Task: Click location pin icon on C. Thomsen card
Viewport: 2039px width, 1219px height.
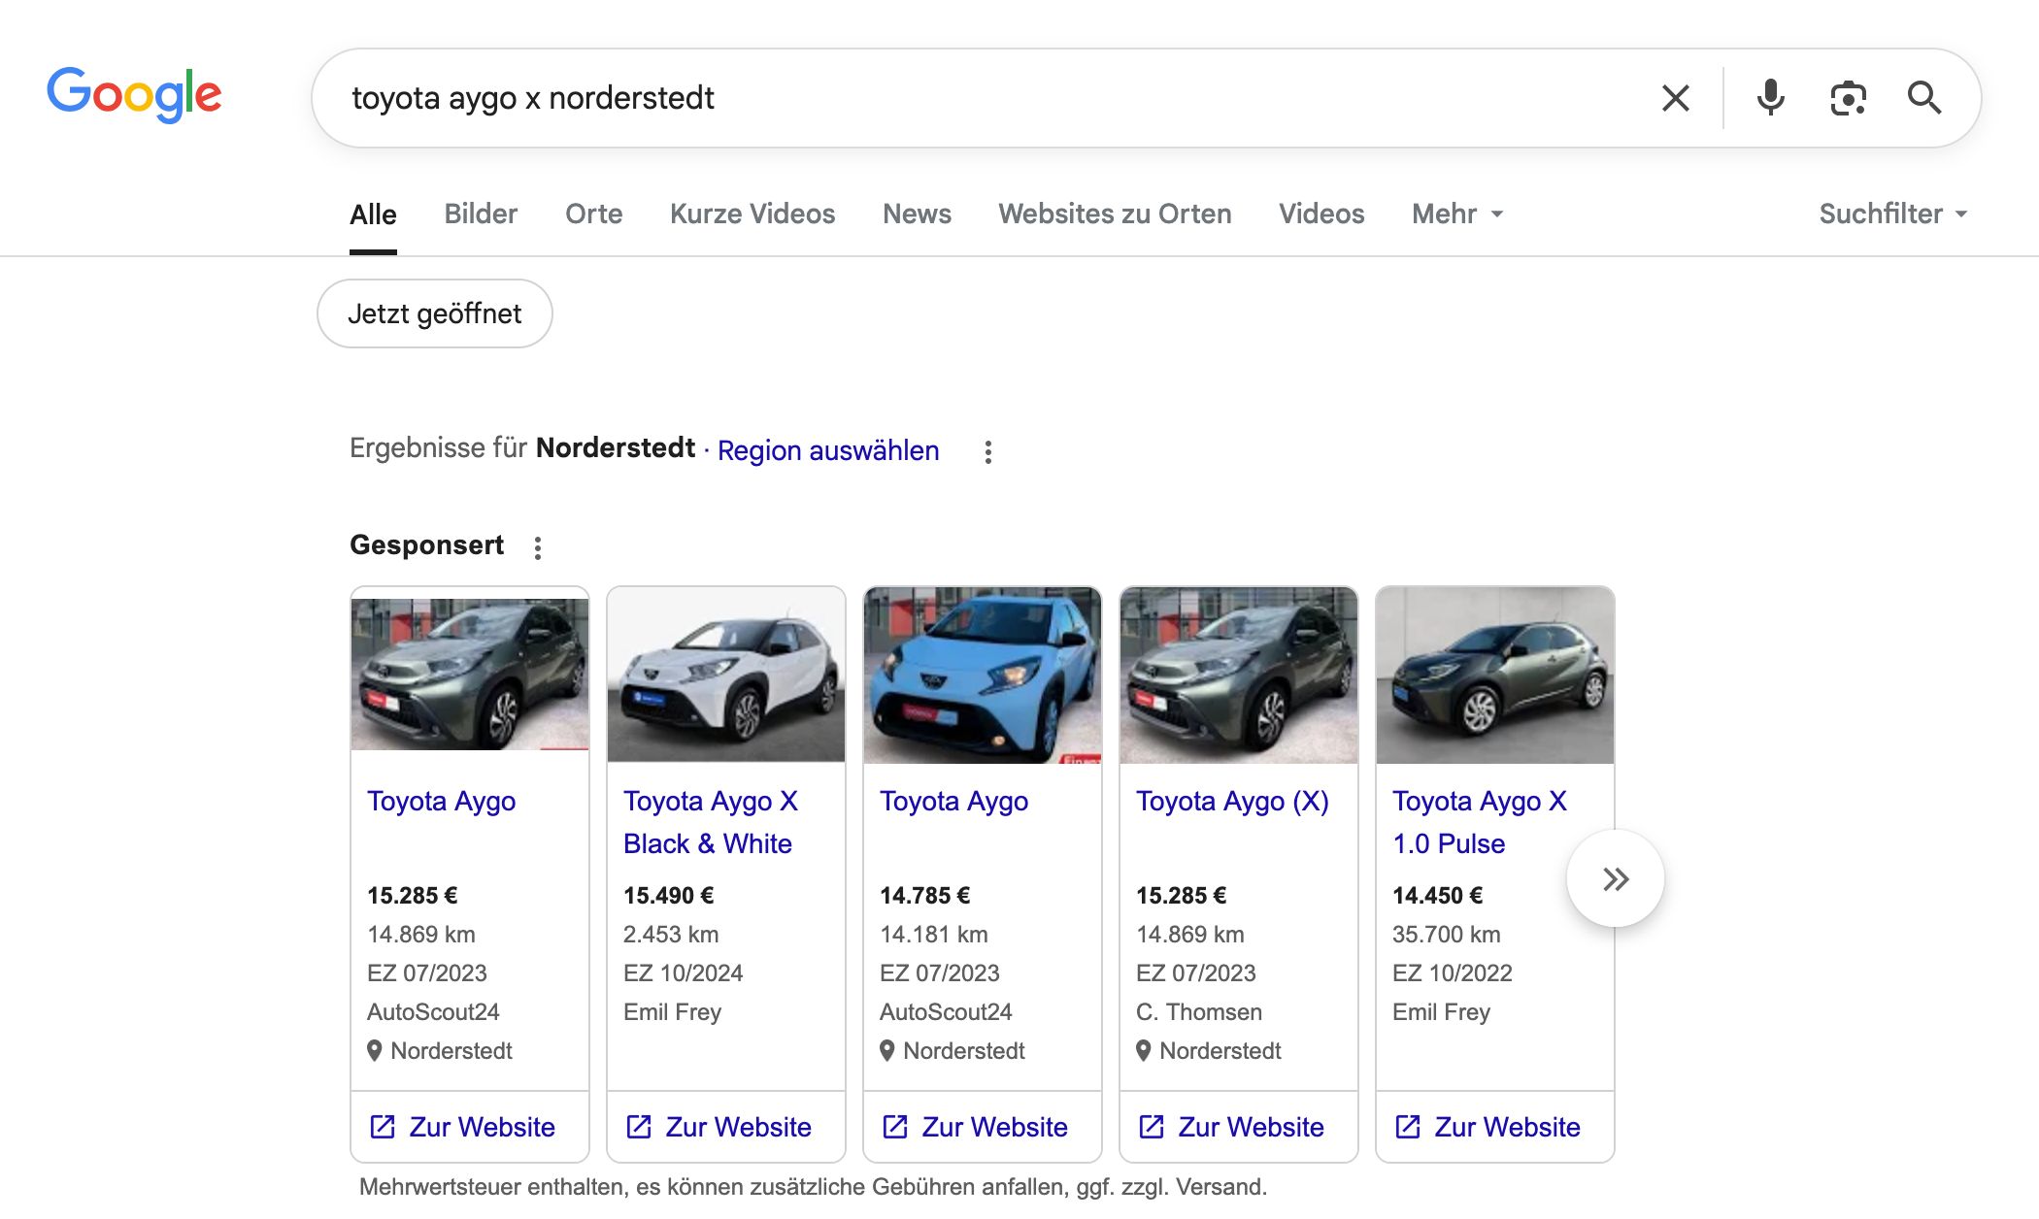Action: click(x=1144, y=1051)
